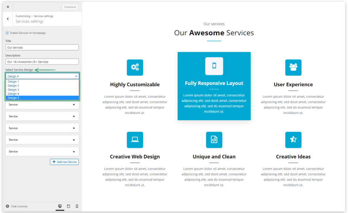Click the User Experience heading
Viewport: 348px width, 213px height.
pyautogui.click(x=293, y=85)
